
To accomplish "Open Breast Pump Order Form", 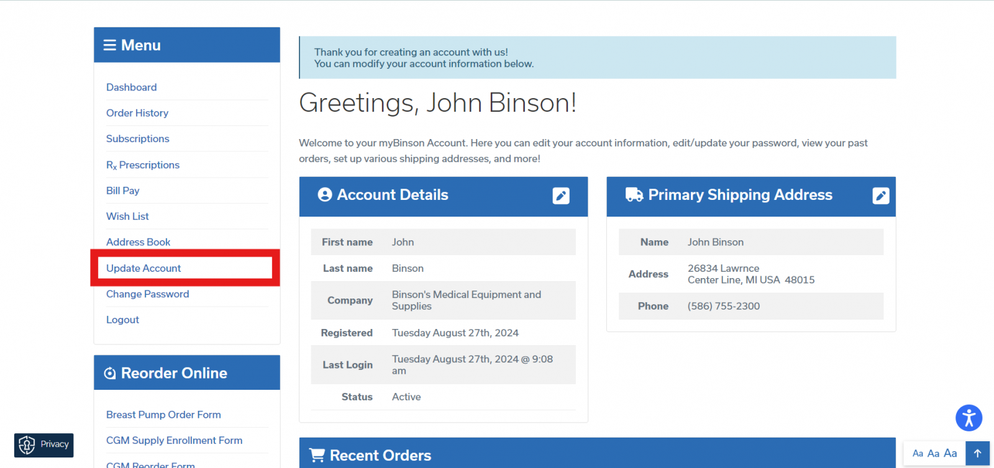I will 163,415.
